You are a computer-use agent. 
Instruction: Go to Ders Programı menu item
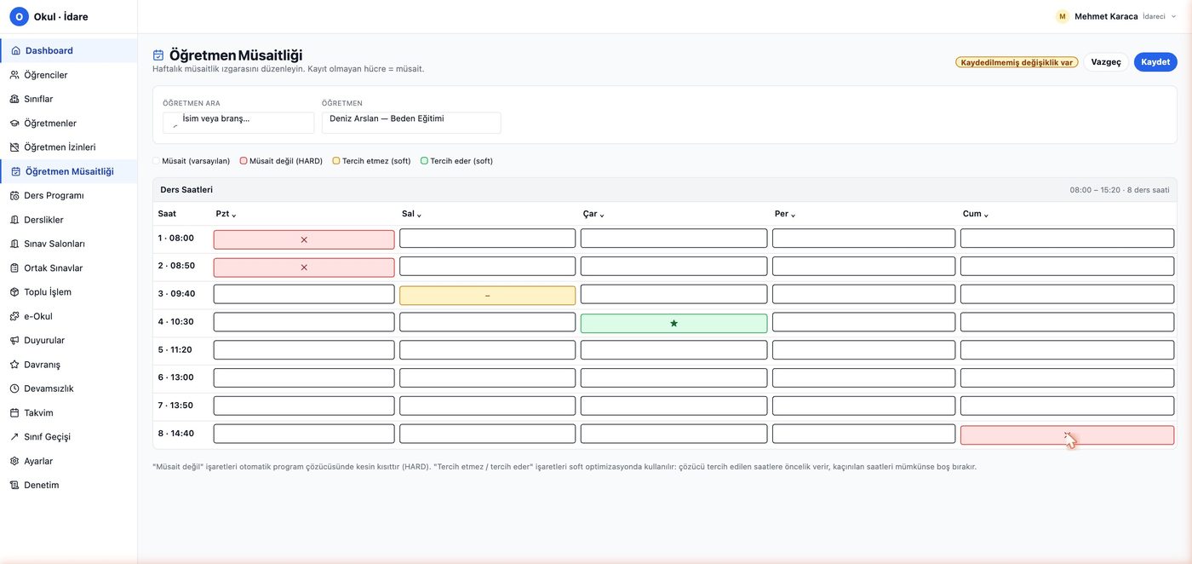[x=68, y=196]
